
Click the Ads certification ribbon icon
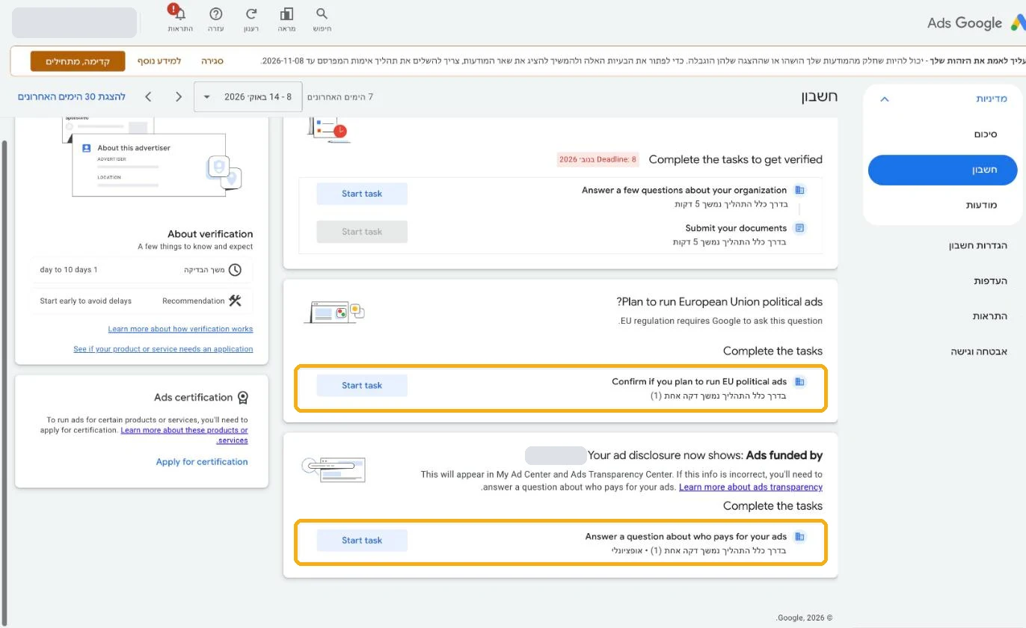[x=242, y=398]
